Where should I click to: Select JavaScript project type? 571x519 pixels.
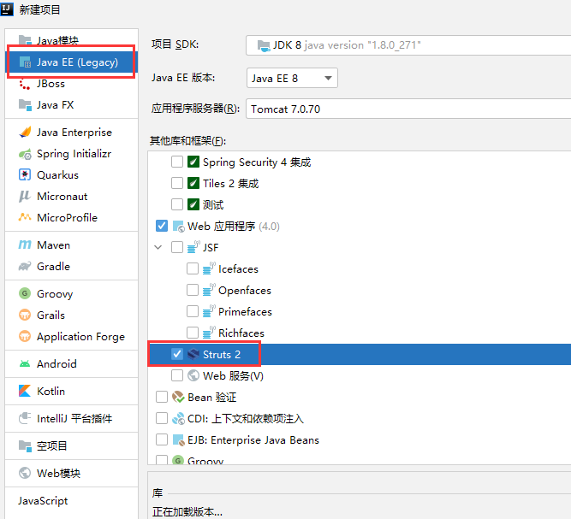tap(43, 500)
